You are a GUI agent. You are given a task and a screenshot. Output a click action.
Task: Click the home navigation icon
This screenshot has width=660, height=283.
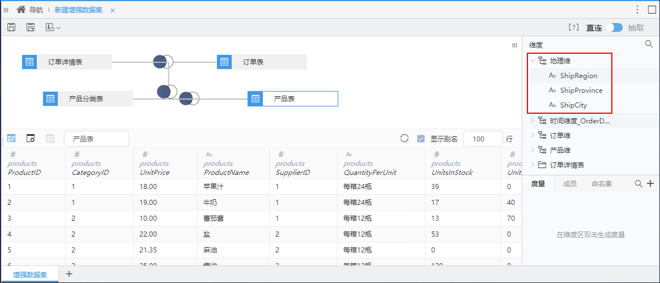21,9
